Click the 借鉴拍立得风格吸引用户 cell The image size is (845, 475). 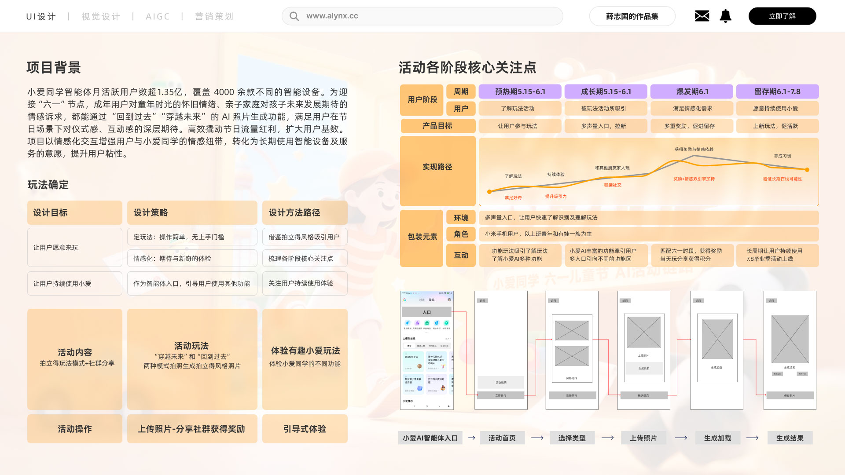(305, 237)
